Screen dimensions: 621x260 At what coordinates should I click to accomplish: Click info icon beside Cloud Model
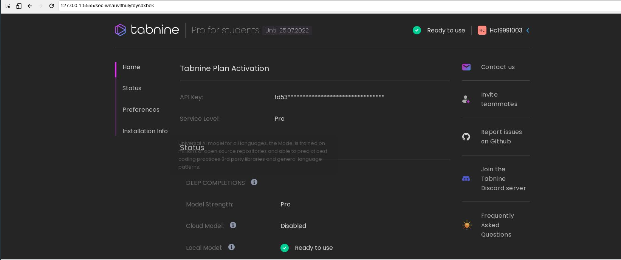[x=233, y=225]
